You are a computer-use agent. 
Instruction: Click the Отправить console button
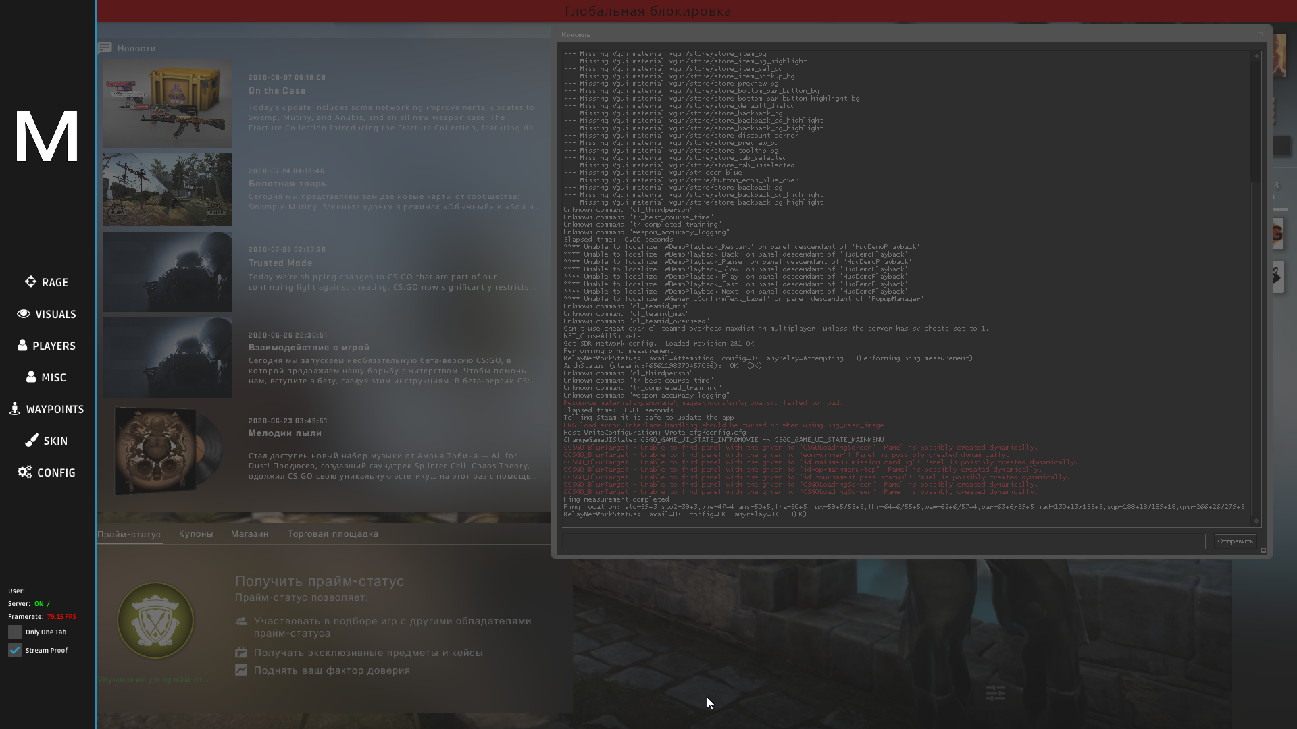(1235, 541)
